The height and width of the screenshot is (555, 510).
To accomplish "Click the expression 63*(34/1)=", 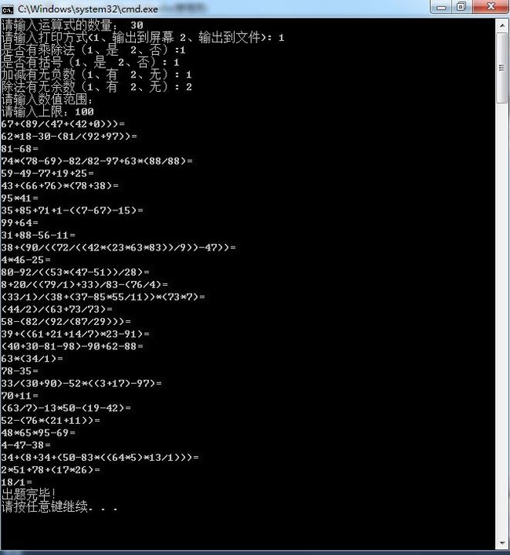I will tap(32, 359).
